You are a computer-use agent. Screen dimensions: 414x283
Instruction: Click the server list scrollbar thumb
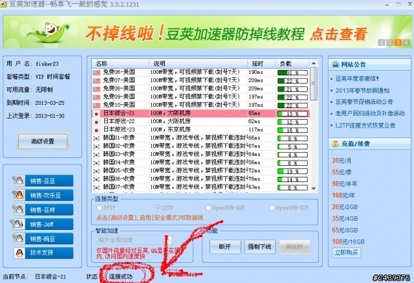[x=313, y=84]
